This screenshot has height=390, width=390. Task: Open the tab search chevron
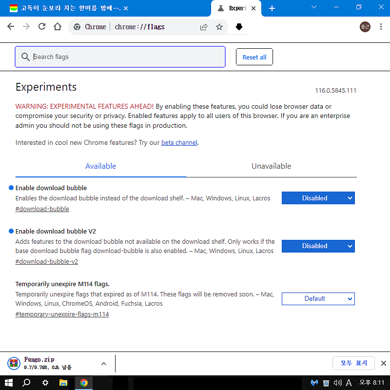tap(314, 7)
